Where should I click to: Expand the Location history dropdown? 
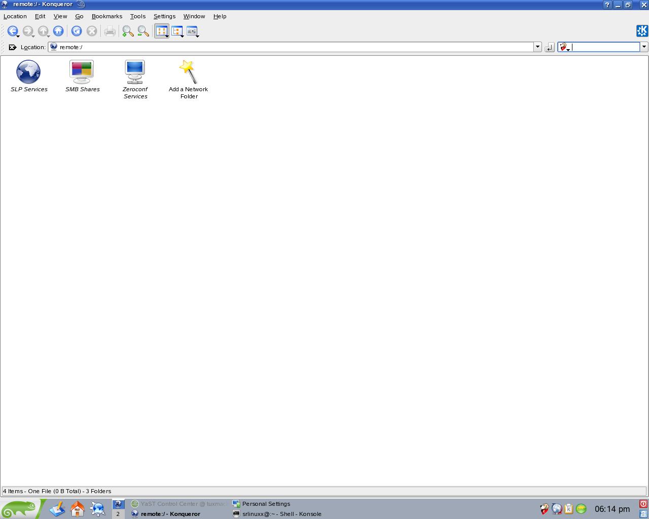tap(537, 47)
